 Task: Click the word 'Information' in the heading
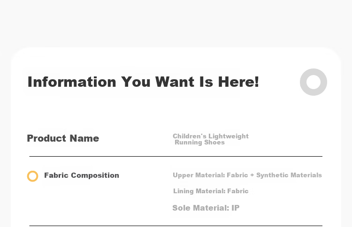click(72, 82)
